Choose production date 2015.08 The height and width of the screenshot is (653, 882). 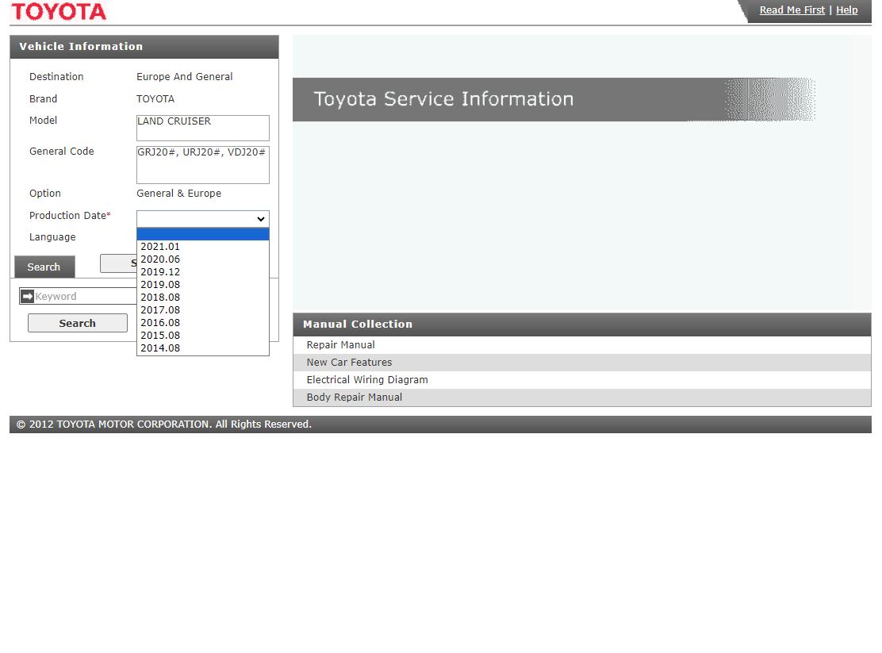click(202, 336)
